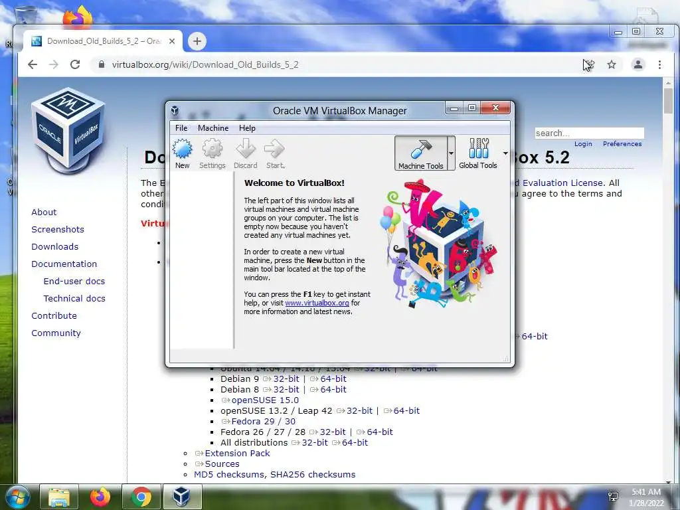This screenshot has height=510, width=680.
Task: Open the Screenshots sidebar link
Action: 58,229
